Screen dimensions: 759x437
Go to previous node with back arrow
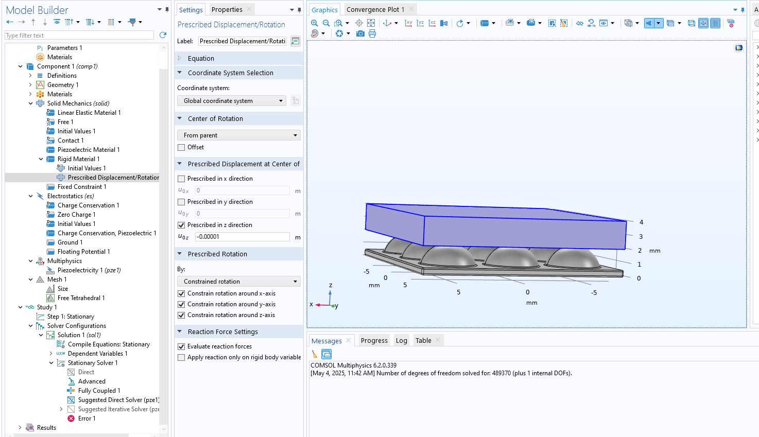[10, 22]
